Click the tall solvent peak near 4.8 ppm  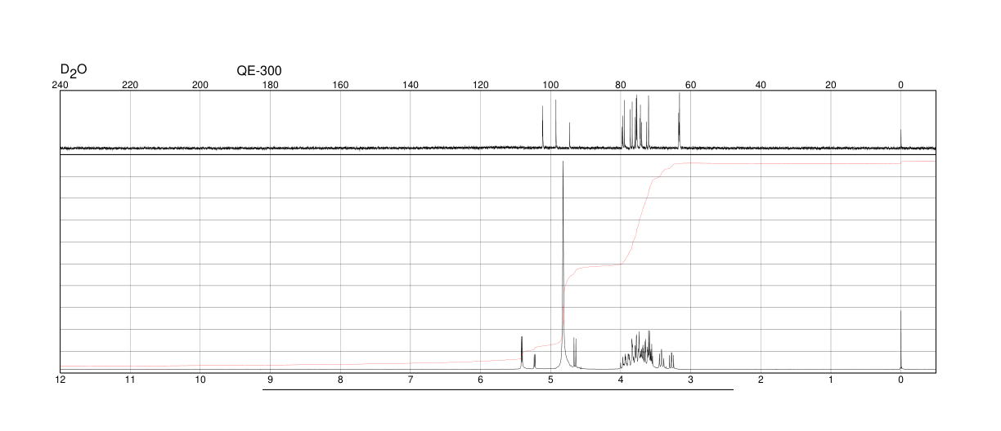pyautogui.click(x=563, y=265)
